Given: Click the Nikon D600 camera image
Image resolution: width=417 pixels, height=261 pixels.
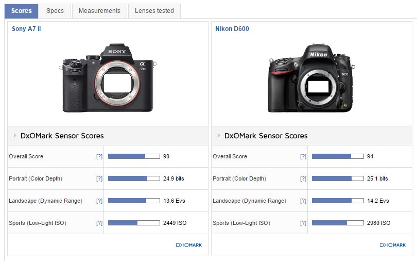Looking at the screenshot, I should point(311,78).
